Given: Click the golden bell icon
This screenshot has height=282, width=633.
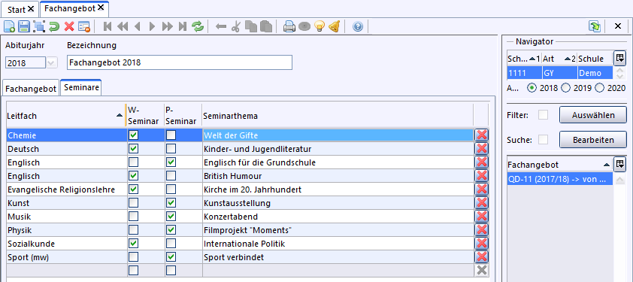Looking at the screenshot, I should [334, 26].
